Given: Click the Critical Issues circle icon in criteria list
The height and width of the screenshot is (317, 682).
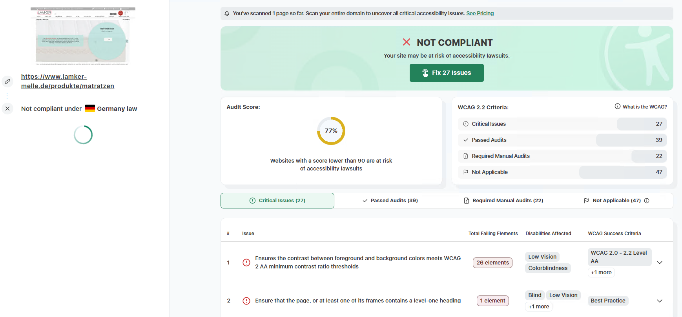Looking at the screenshot, I should [x=466, y=124].
